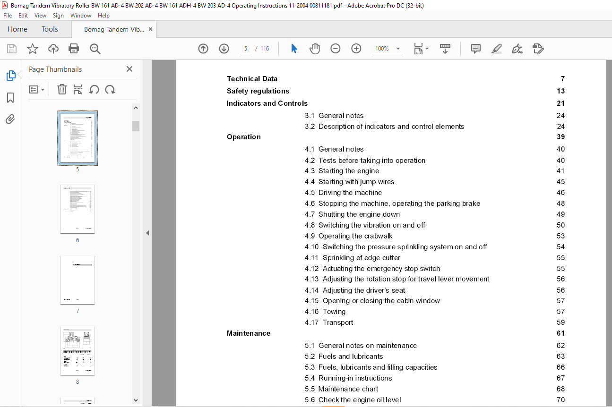Select the Highlight text pen tool
The width and height of the screenshot is (612, 407).
click(496, 49)
